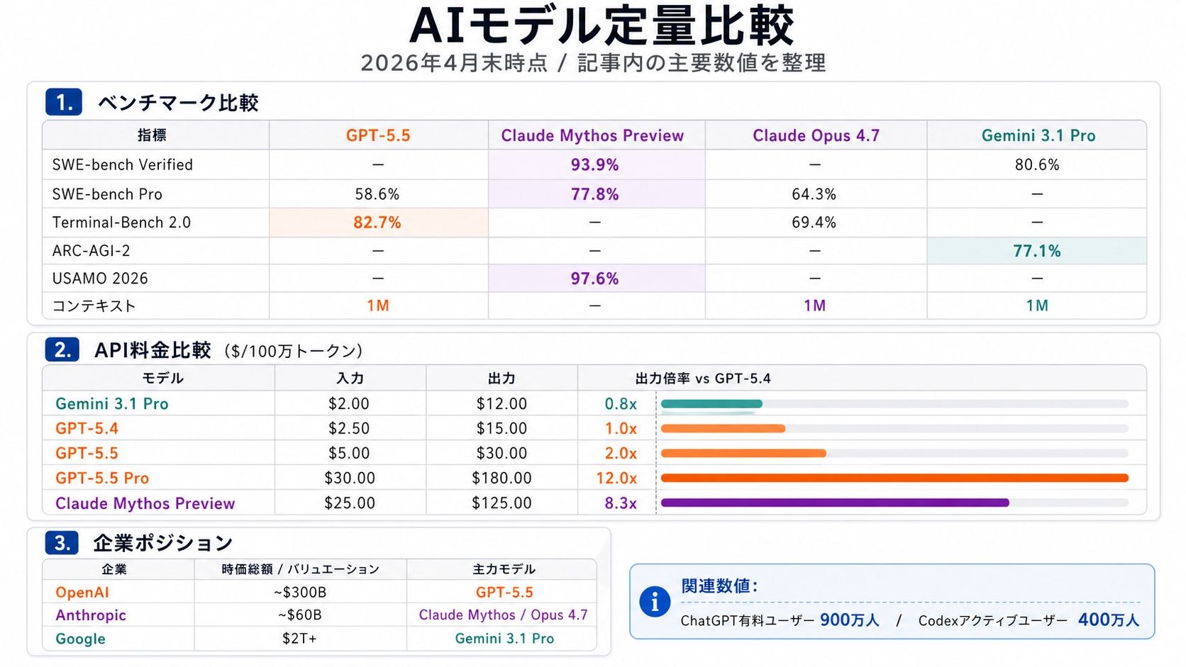1186x667 pixels.
Task: Click the $5.00 input price cell
Action: [349, 453]
